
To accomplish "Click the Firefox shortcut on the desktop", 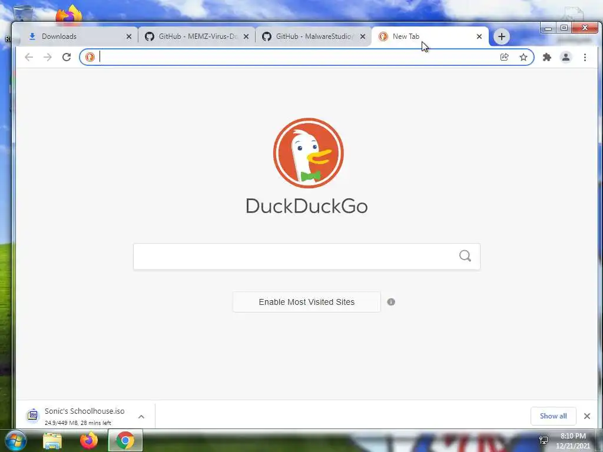I will tap(68, 15).
